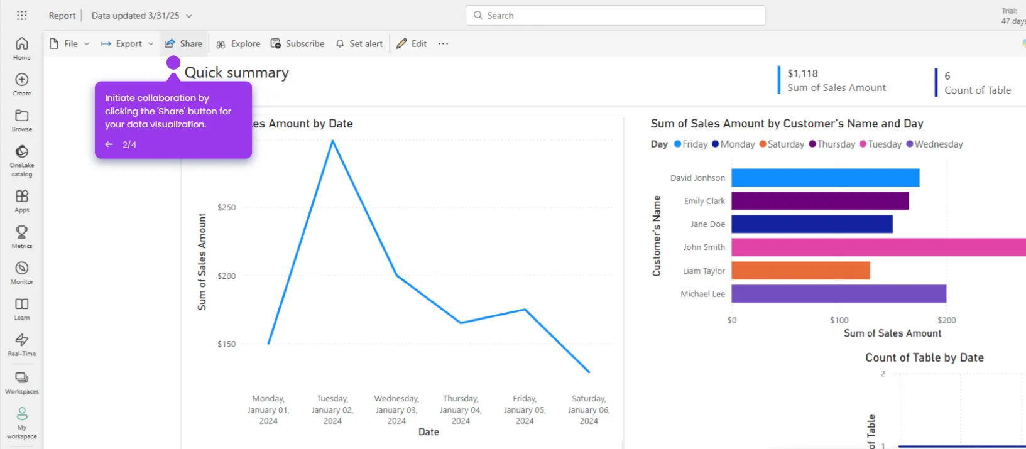
Task: Click Jane Doe's dark blue bar
Action: coord(812,224)
